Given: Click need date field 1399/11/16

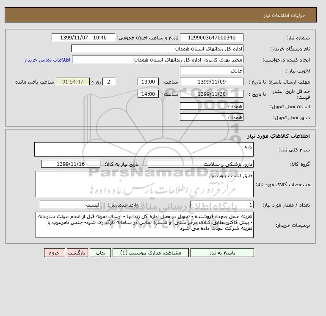Looking at the screenshot, I should pos(71,164).
